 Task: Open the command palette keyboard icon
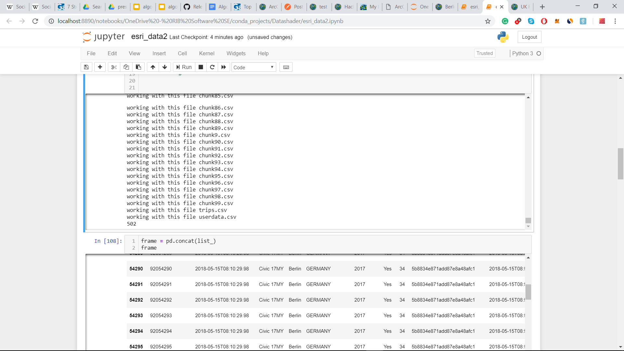click(x=286, y=67)
